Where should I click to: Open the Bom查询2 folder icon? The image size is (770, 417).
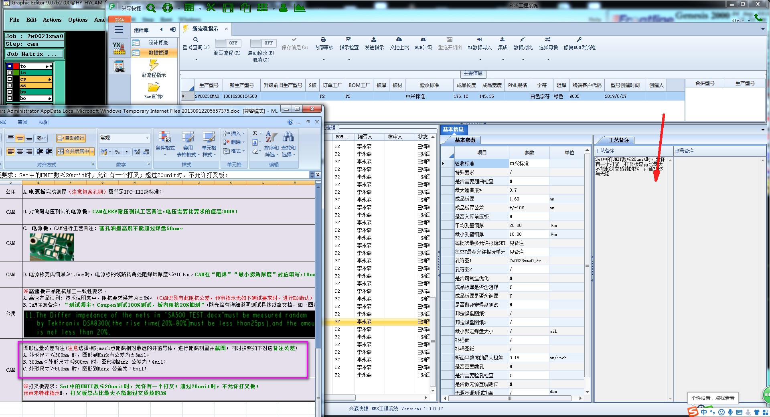pos(154,87)
